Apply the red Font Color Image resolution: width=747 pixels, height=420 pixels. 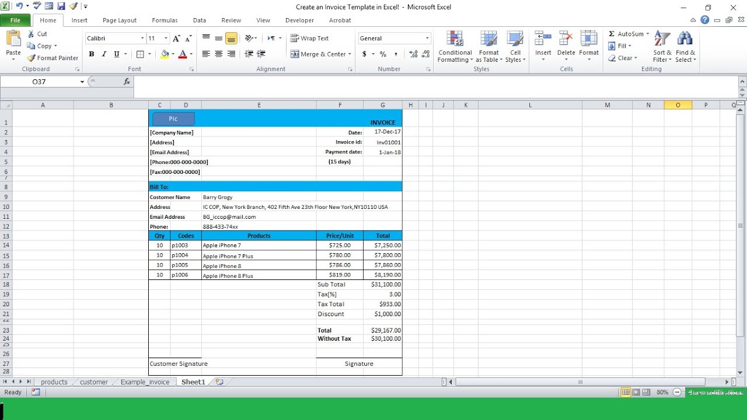click(183, 54)
